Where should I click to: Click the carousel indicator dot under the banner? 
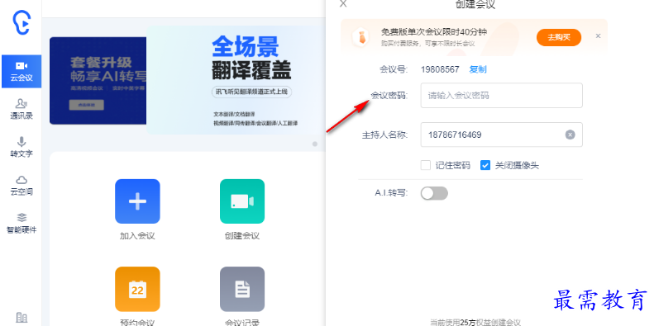click(315, 144)
